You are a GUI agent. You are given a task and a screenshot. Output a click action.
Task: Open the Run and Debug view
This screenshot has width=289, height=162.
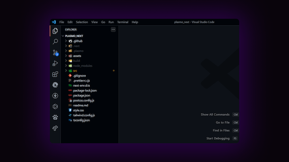click(55, 63)
